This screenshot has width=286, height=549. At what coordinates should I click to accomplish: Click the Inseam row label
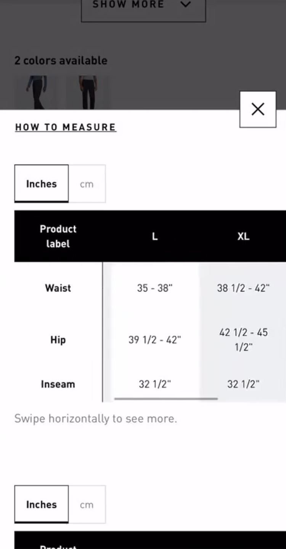coord(58,384)
